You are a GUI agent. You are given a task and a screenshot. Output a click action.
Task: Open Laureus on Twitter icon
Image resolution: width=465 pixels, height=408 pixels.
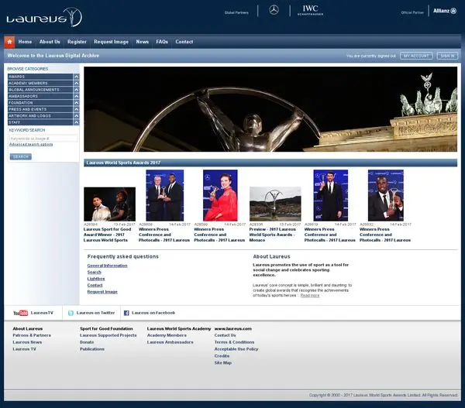coord(71,313)
